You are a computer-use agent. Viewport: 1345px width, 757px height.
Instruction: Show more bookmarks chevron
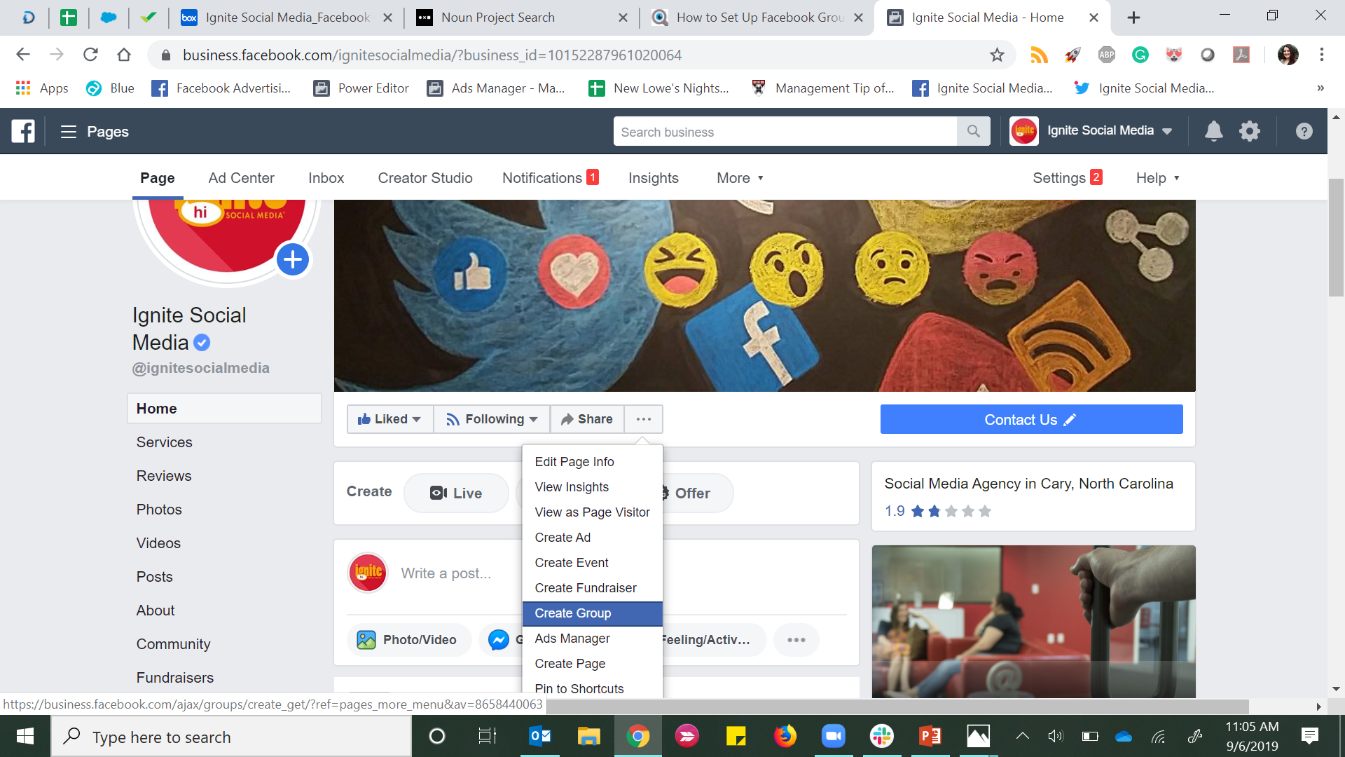click(1320, 88)
